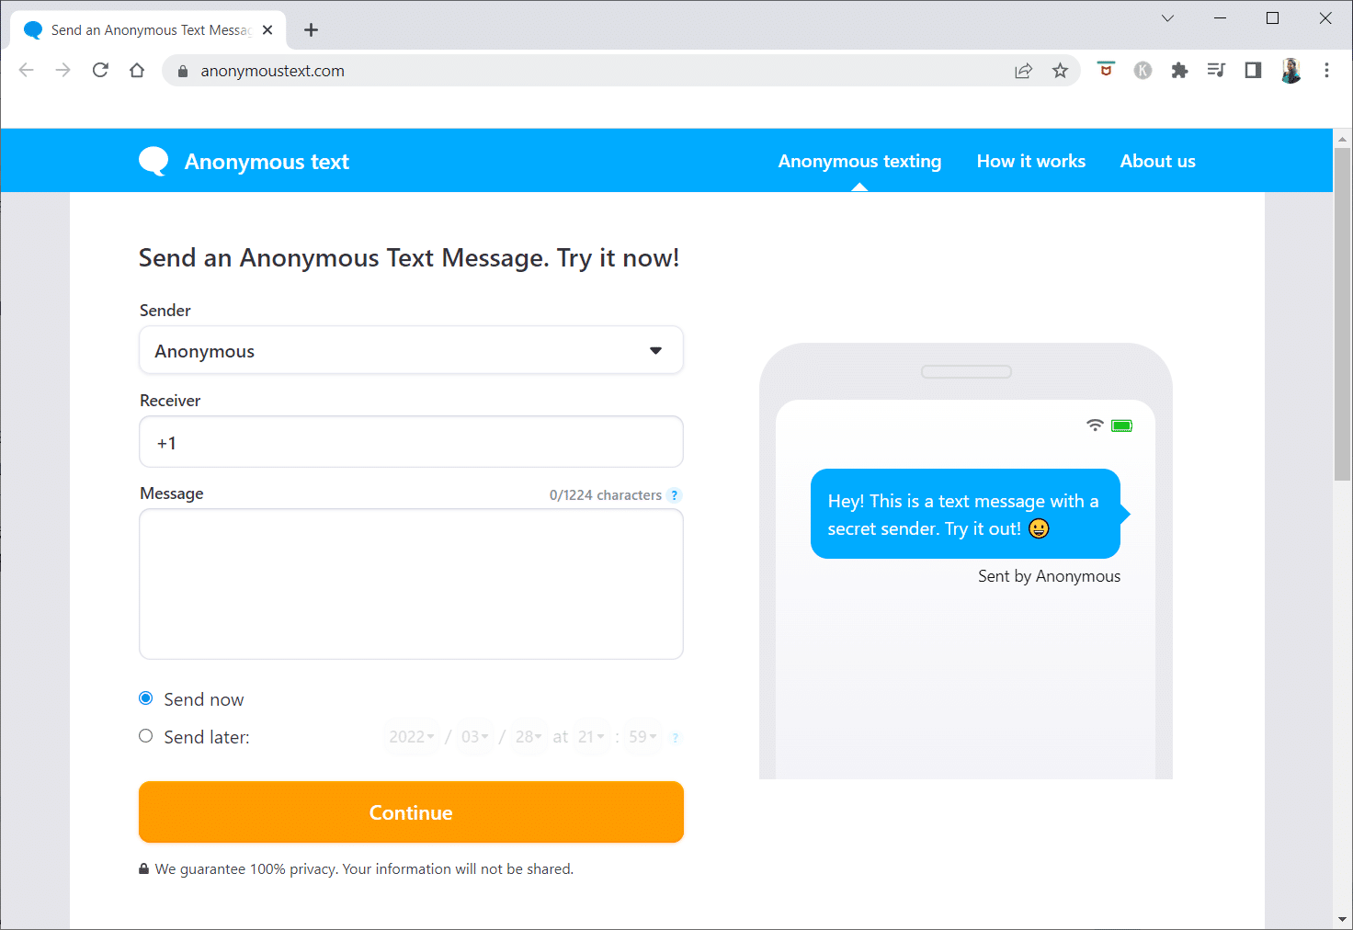Click the character count help question mark
Viewport: 1353px width, 930px height.
pyautogui.click(x=675, y=495)
